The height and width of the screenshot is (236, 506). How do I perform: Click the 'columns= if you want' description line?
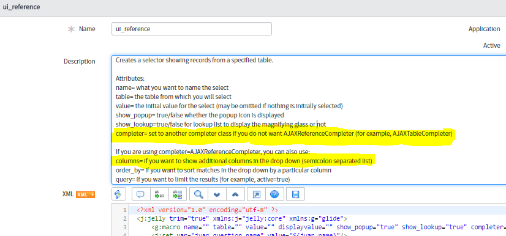tap(244, 161)
